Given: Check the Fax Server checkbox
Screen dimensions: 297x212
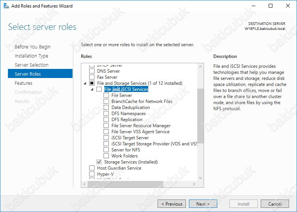Looking at the screenshot, I should click(92, 77).
